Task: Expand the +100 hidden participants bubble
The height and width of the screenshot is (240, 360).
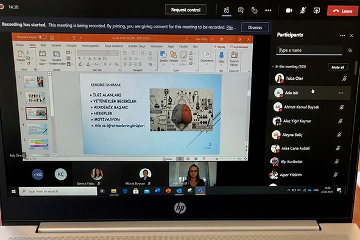Action: (38, 175)
